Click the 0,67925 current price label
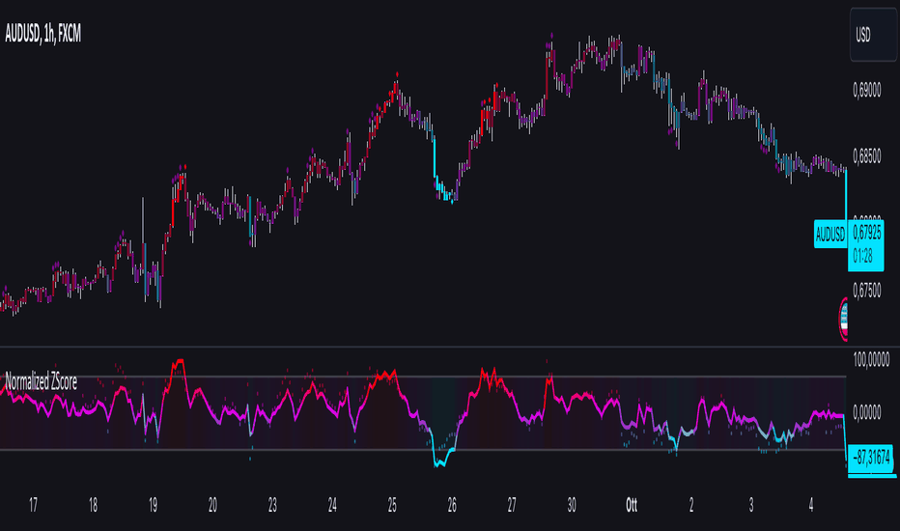Screen dimensions: 900x531 [x=867, y=233]
